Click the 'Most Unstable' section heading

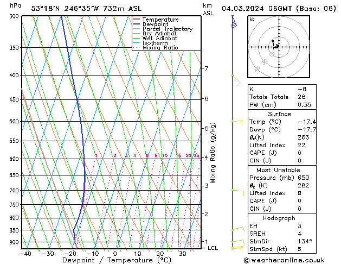tap(278, 170)
